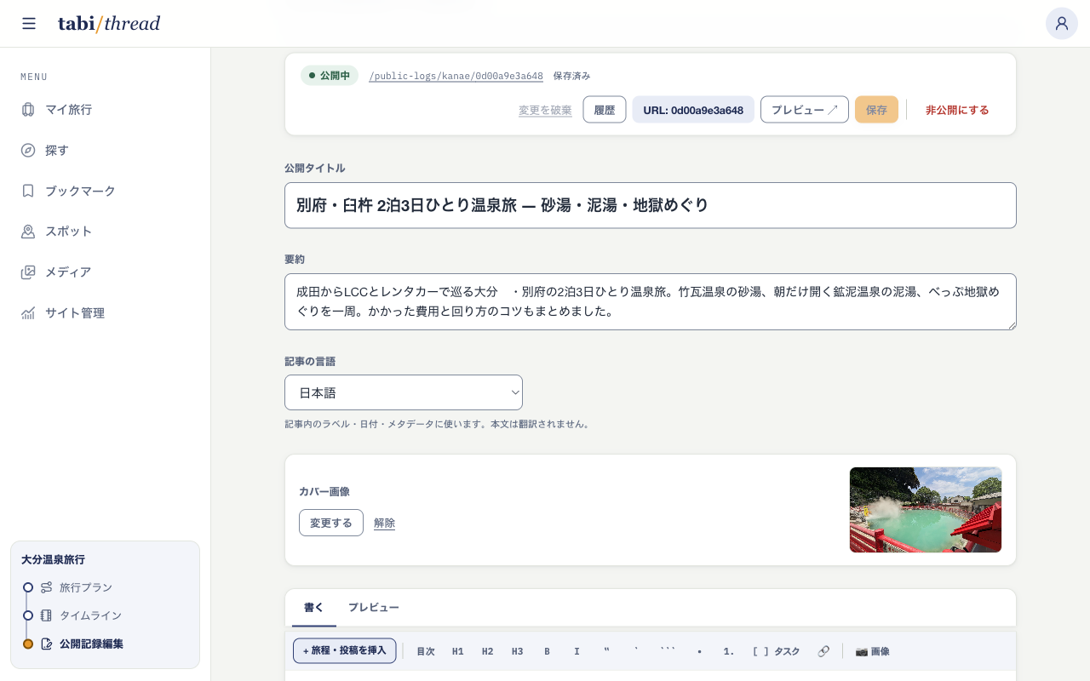Click 変更する cover image button

[x=331, y=523]
